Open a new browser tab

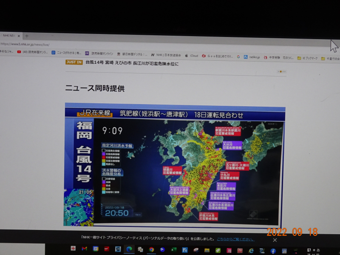click(x=27, y=36)
